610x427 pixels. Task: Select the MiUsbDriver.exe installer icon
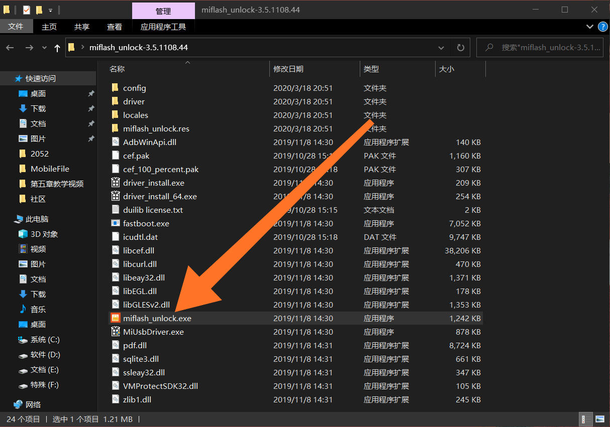coord(115,332)
